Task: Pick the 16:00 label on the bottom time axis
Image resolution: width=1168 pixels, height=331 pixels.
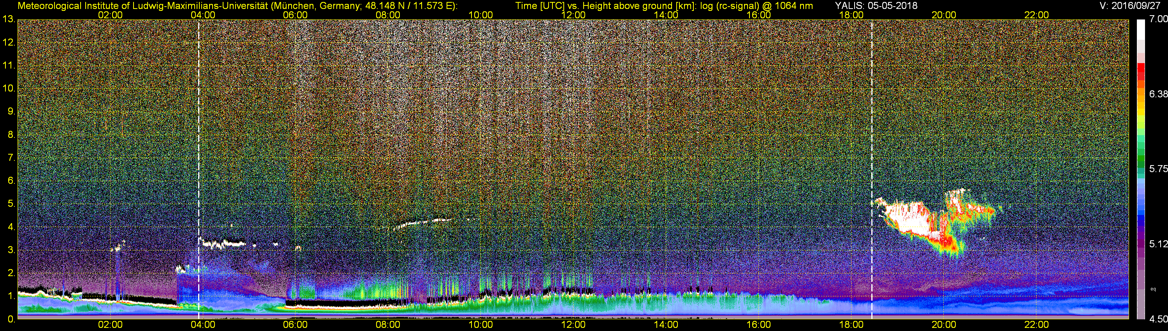Action: pos(758,325)
